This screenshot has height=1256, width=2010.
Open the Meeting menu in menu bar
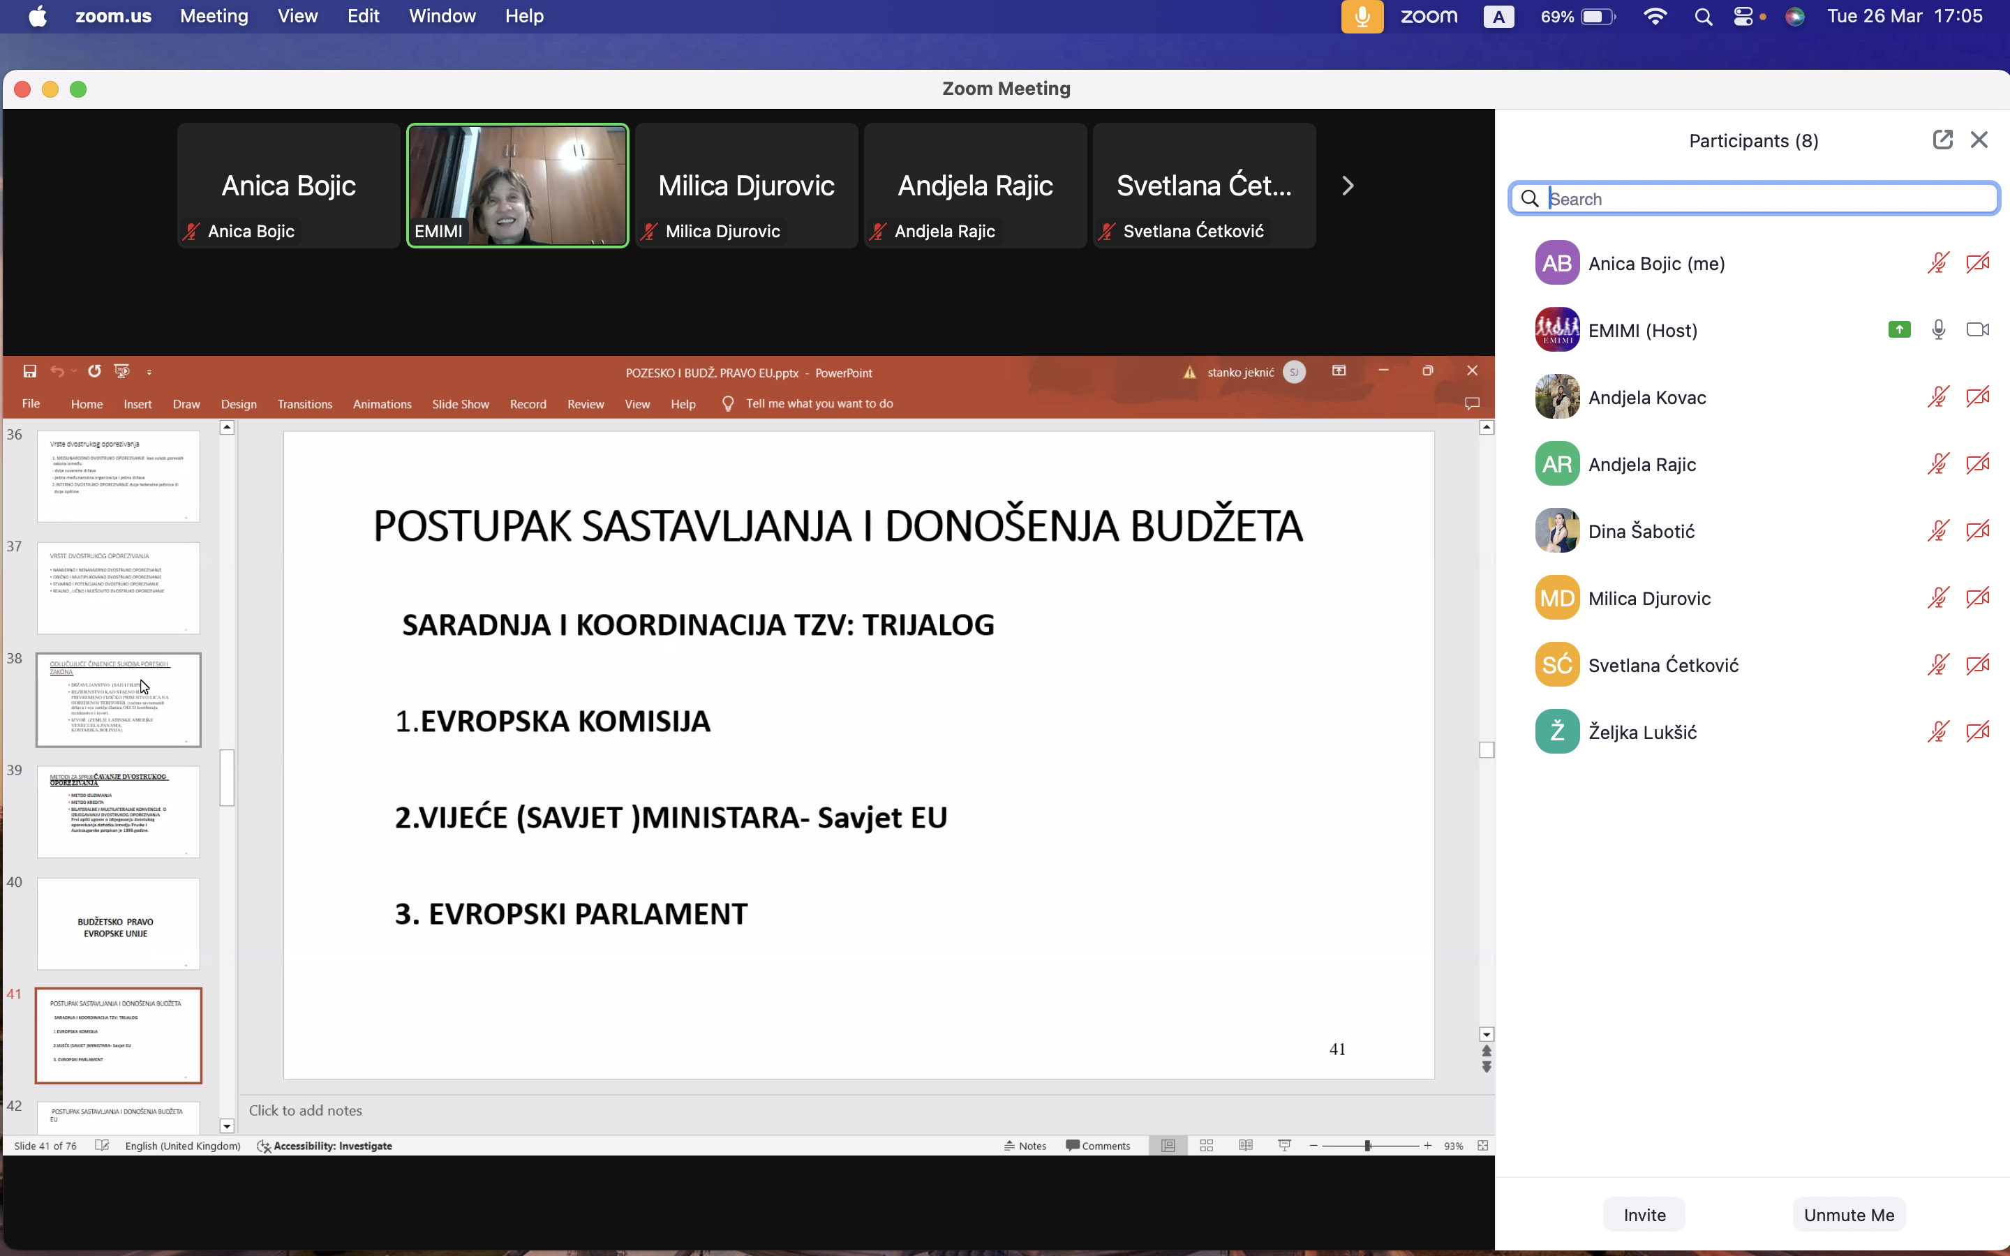[x=214, y=17]
